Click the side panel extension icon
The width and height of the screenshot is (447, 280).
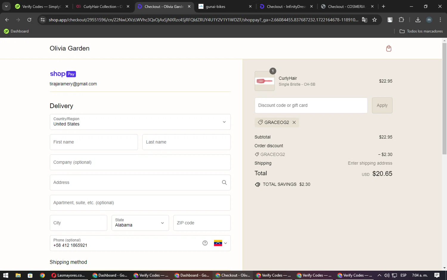(x=390, y=20)
